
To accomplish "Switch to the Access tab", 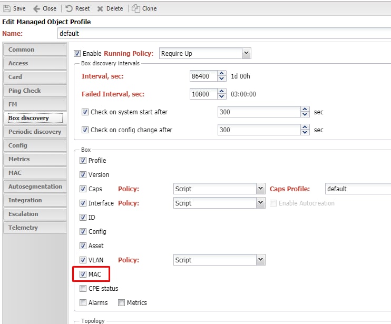I will tap(35, 63).
